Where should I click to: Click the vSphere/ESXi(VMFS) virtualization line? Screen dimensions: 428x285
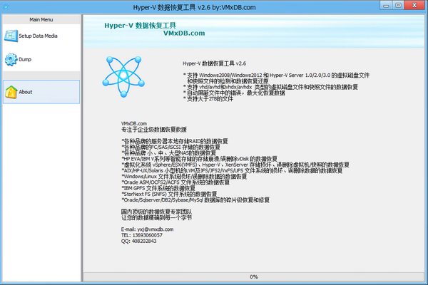(235, 165)
